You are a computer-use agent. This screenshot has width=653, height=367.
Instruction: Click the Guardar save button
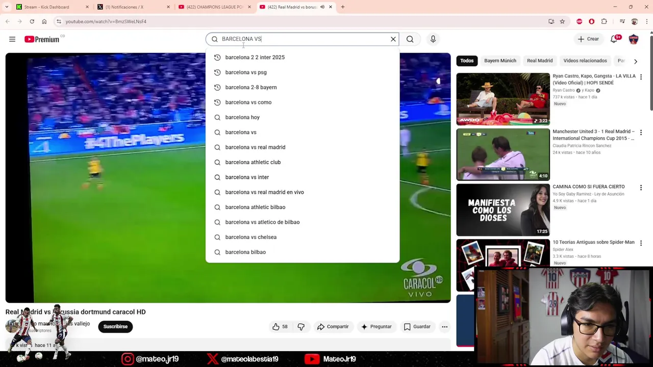point(417,327)
